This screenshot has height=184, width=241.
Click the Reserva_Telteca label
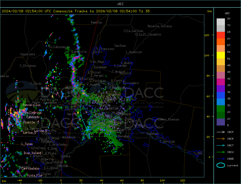point(160,26)
